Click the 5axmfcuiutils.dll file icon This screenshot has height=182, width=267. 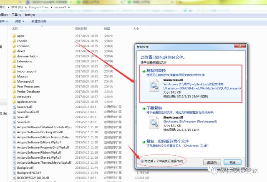pos(14,112)
